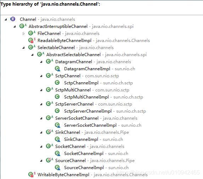Viewport: 203px width, 179px height.
Task: Select the SctpChannelImpl text label
Action: pos(81,83)
